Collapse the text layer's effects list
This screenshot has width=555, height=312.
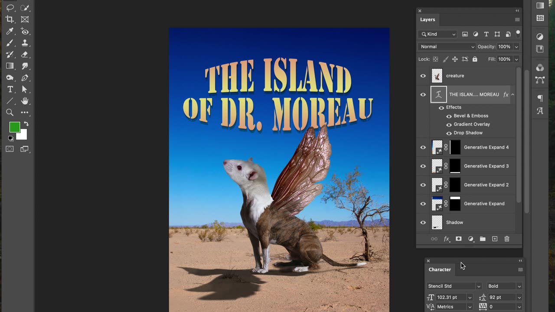click(513, 94)
